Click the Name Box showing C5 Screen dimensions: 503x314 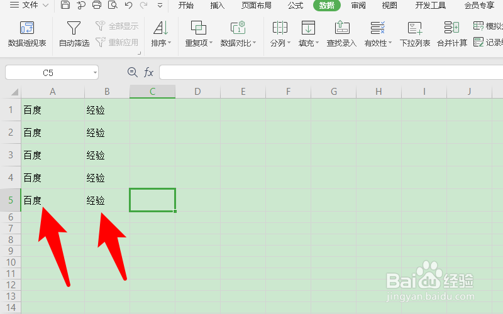coord(48,73)
